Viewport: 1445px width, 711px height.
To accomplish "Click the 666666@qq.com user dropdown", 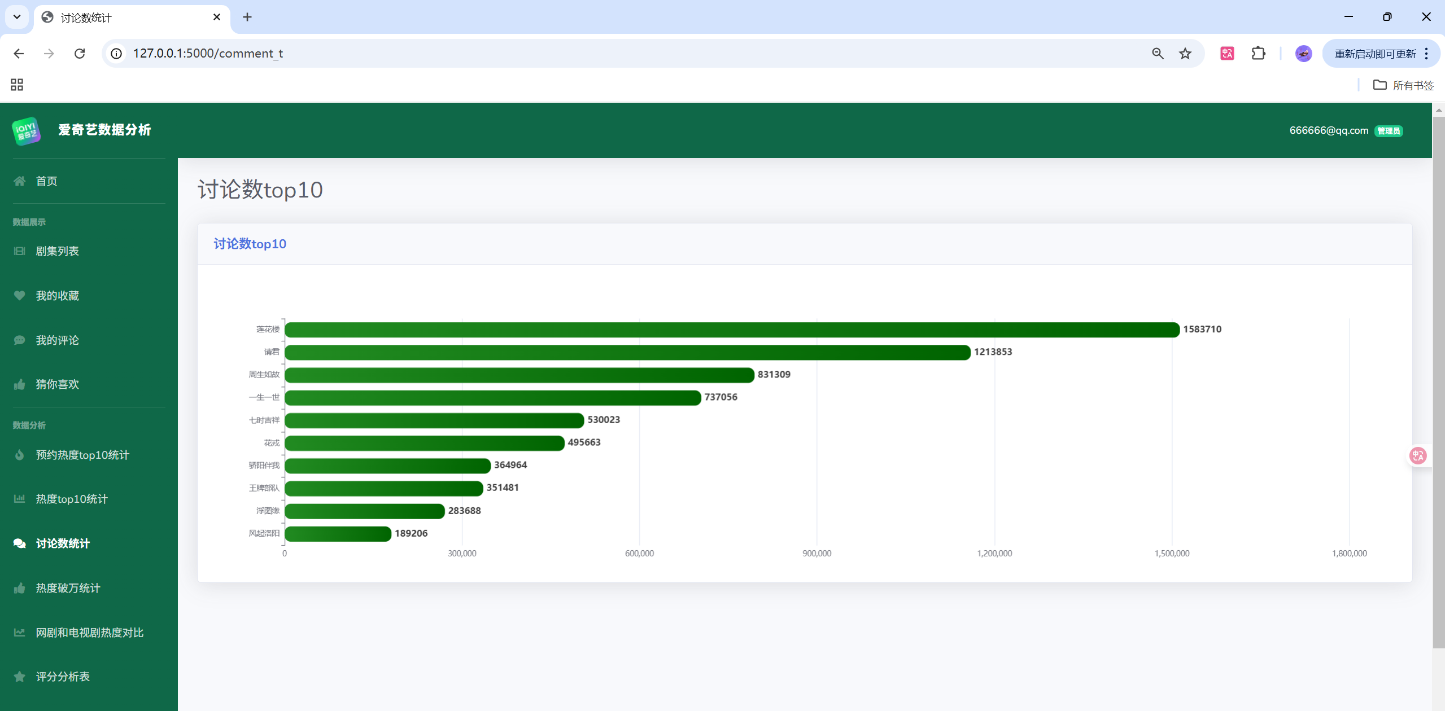I will [1328, 130].
